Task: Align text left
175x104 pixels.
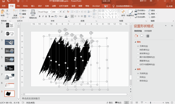Action: coord(72,16)
